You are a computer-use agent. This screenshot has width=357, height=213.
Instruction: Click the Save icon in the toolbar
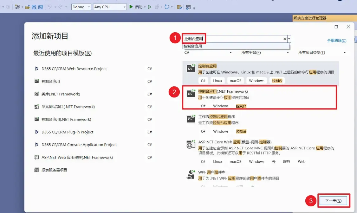tap(34, 7)
